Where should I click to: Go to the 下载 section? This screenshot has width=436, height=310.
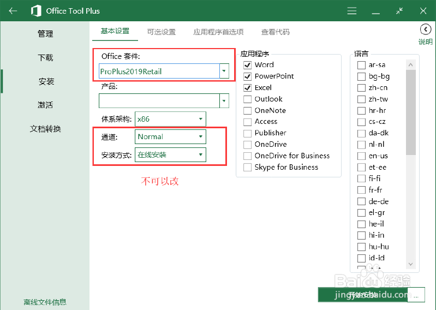(x=45, y=57)
